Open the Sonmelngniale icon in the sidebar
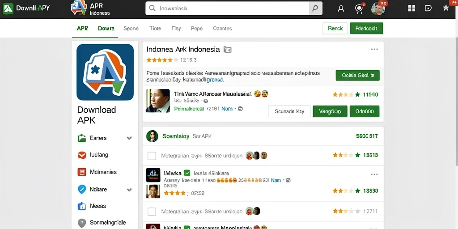 82,223
